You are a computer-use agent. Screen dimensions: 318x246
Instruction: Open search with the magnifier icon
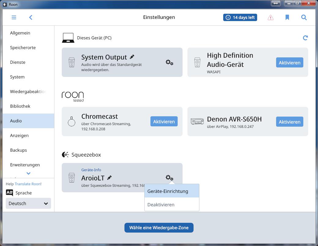coord(304,17)
